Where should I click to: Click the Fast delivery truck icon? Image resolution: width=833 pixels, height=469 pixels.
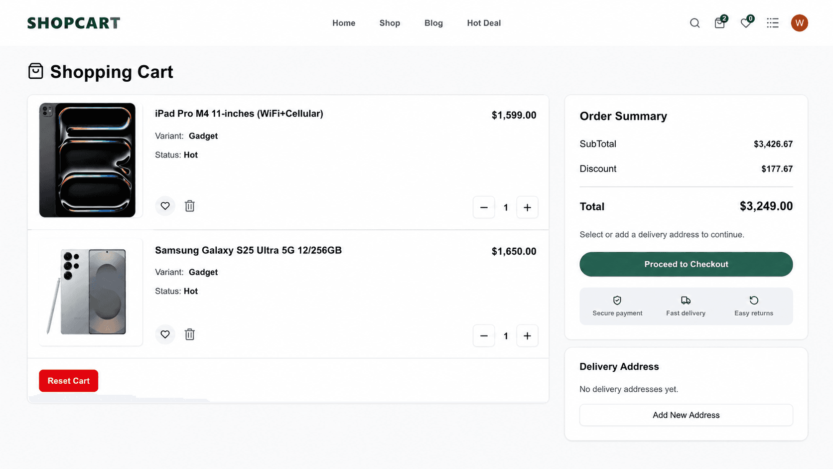coord(686,300)
